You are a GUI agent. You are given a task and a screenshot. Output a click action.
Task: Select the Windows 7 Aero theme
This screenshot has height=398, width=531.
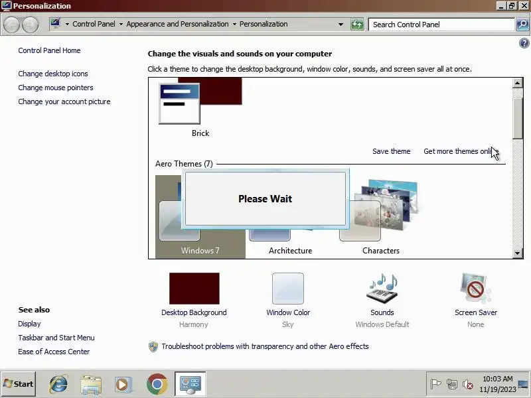[200, 217]
